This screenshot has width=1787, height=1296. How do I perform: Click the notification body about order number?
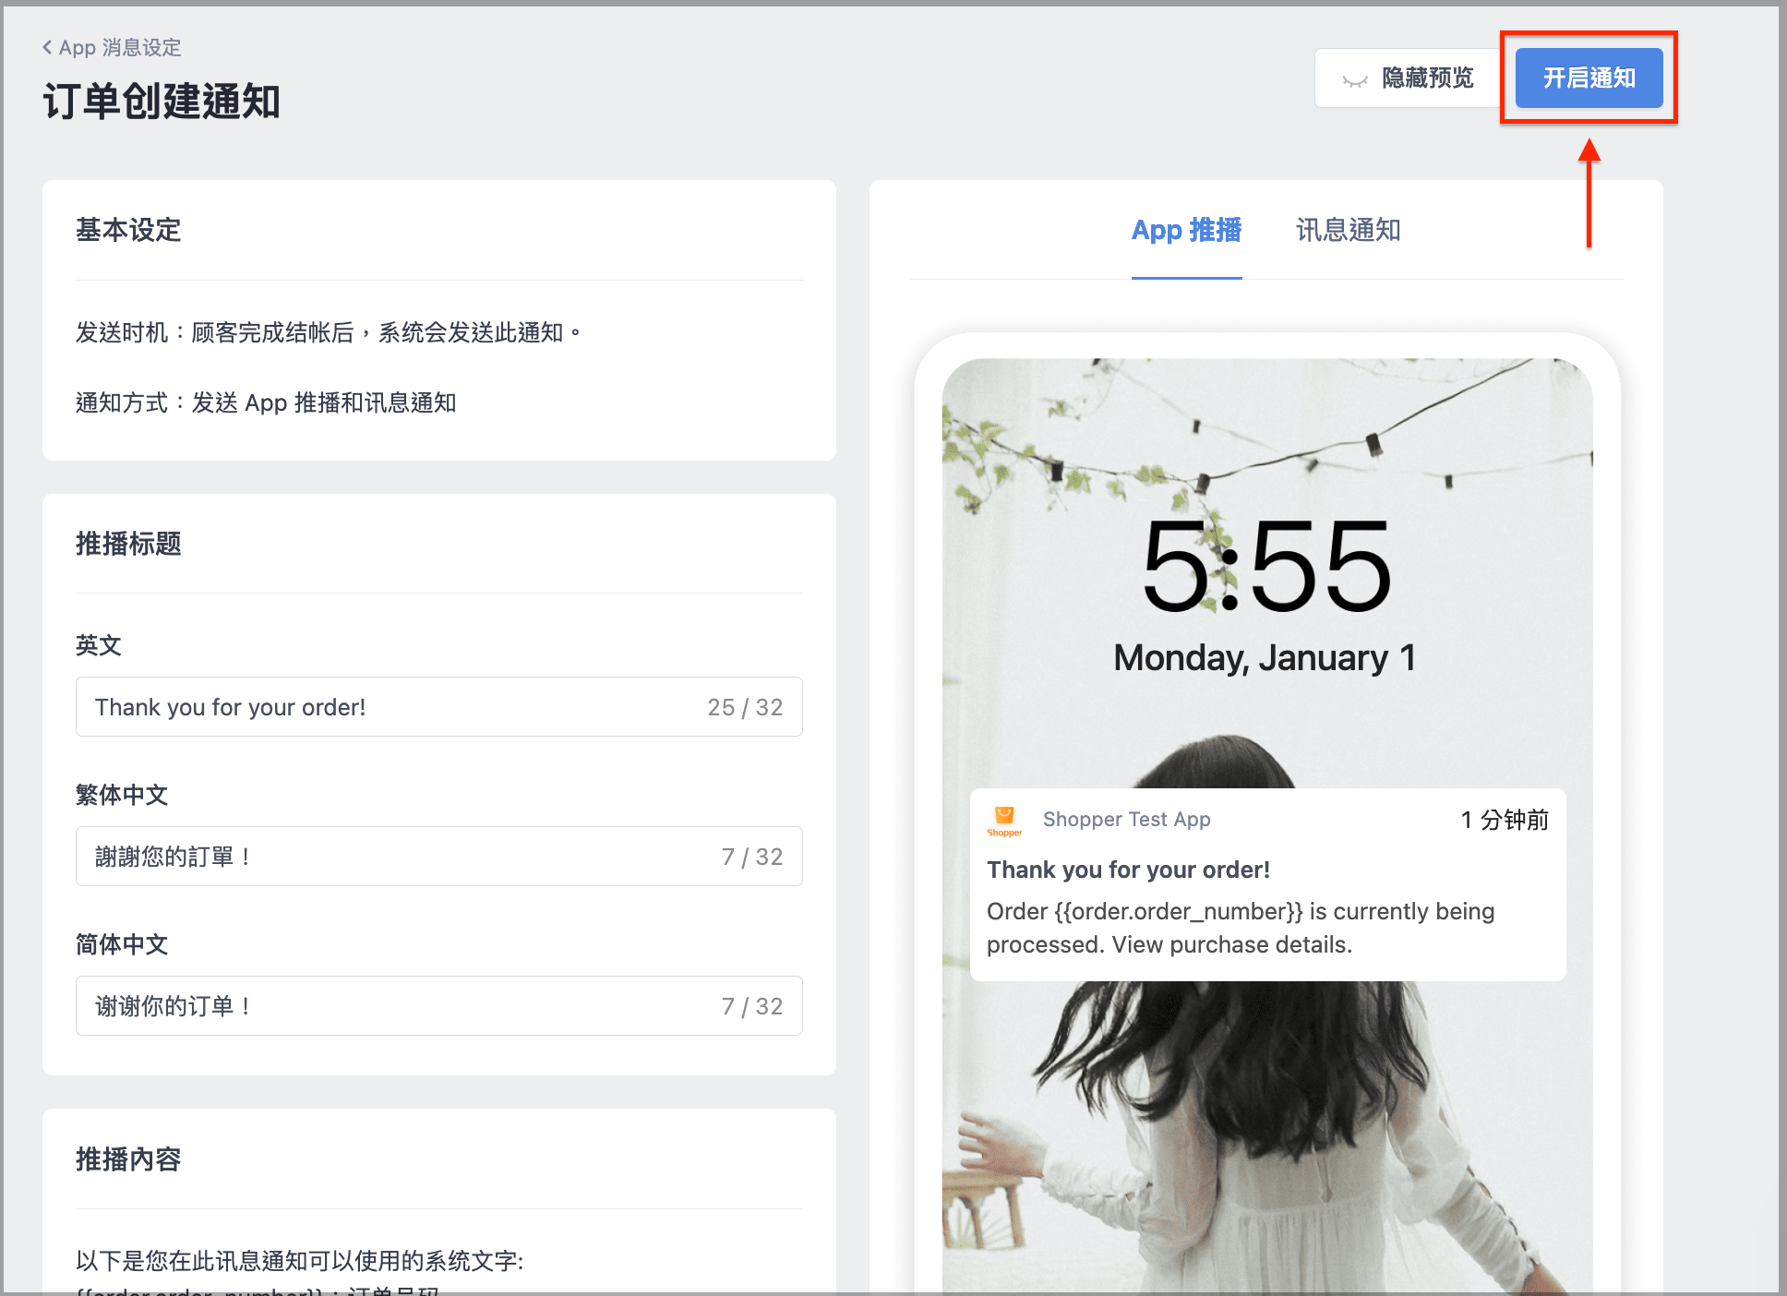click(1241, 928)
